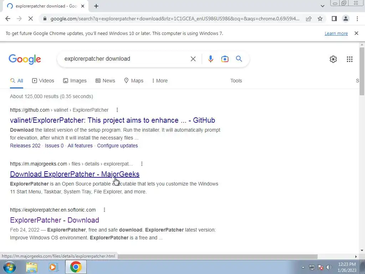The width and height of the screenshot is (365, 274).
Task: Go back to the previous page
Action: point(8,19)
